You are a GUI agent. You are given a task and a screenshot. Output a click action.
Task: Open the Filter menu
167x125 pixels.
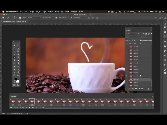[57, 12]
